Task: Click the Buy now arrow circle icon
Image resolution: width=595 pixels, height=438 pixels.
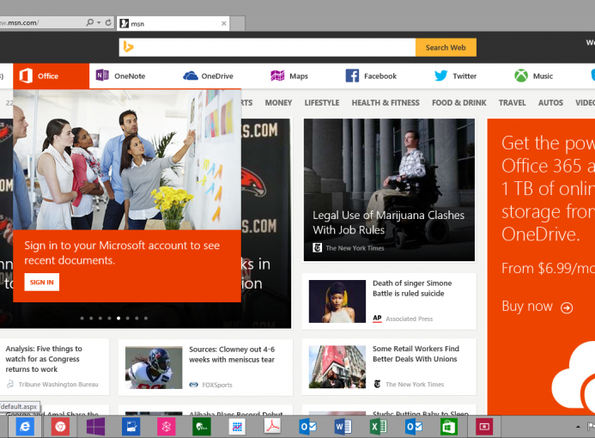Action: coord(567,307)
